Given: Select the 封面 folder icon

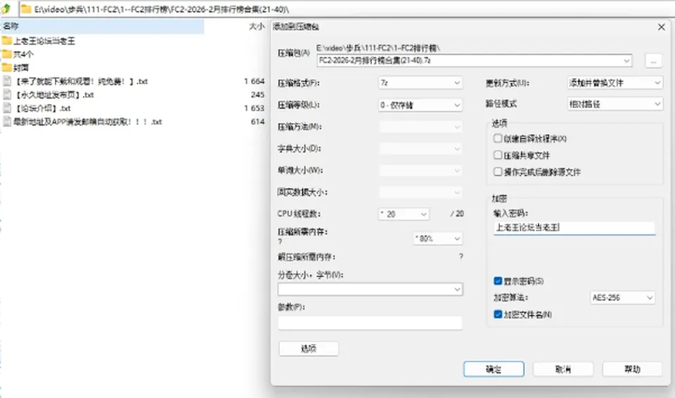Looking at the screenshot, I should 6,67.
